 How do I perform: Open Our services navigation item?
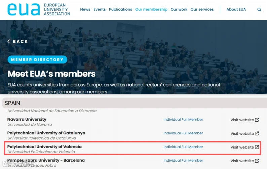tap(202, 9)
